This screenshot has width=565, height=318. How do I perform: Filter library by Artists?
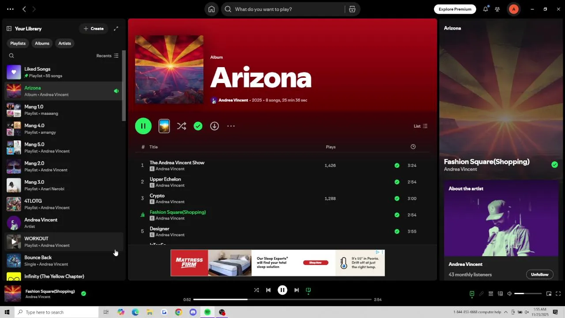(64, 43)
